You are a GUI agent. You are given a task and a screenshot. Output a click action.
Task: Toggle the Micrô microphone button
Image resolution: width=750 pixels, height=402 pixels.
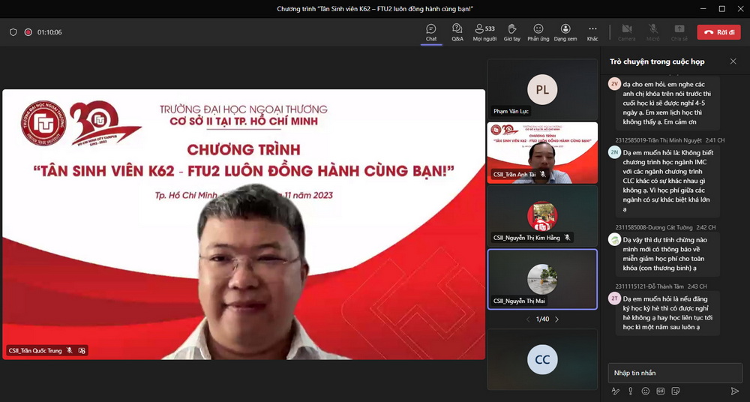click(653, 32)
